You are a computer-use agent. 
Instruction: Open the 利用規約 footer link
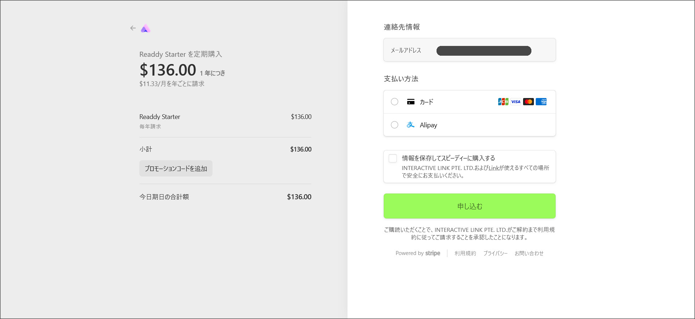point(465,254)
